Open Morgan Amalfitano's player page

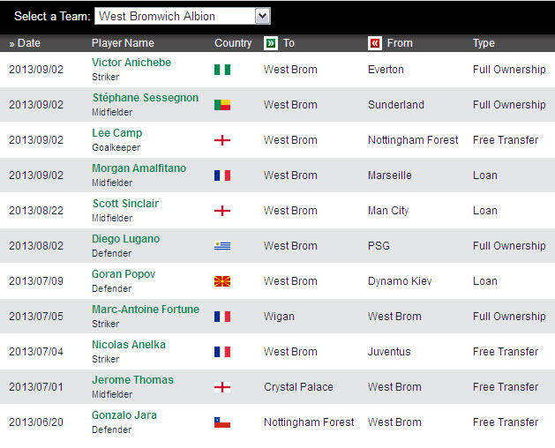click(139, 168)
